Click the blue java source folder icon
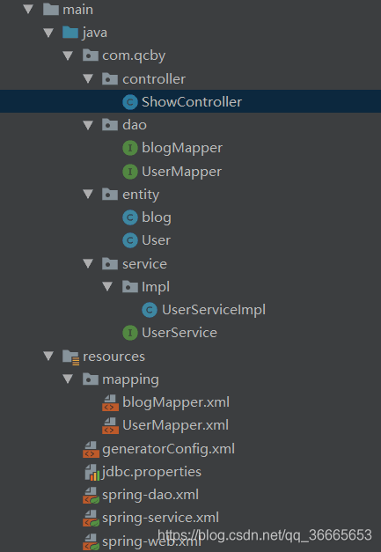 tap(70, 33)
